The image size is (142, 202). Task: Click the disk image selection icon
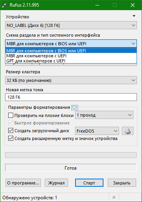pyautogui.click(x=128, y=131)
